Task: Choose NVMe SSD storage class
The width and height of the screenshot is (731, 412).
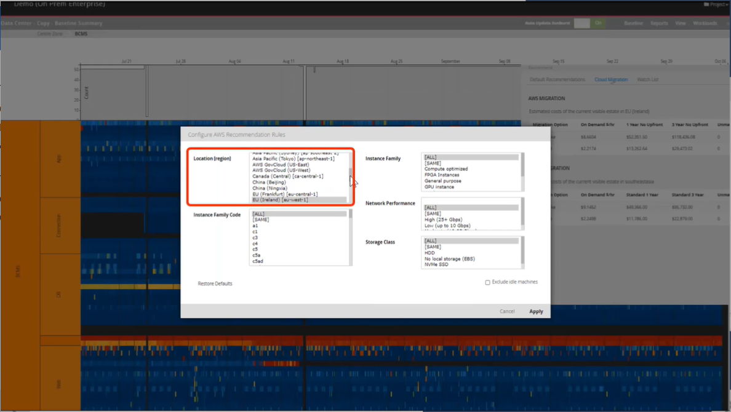Action: [x=436, y=264]
